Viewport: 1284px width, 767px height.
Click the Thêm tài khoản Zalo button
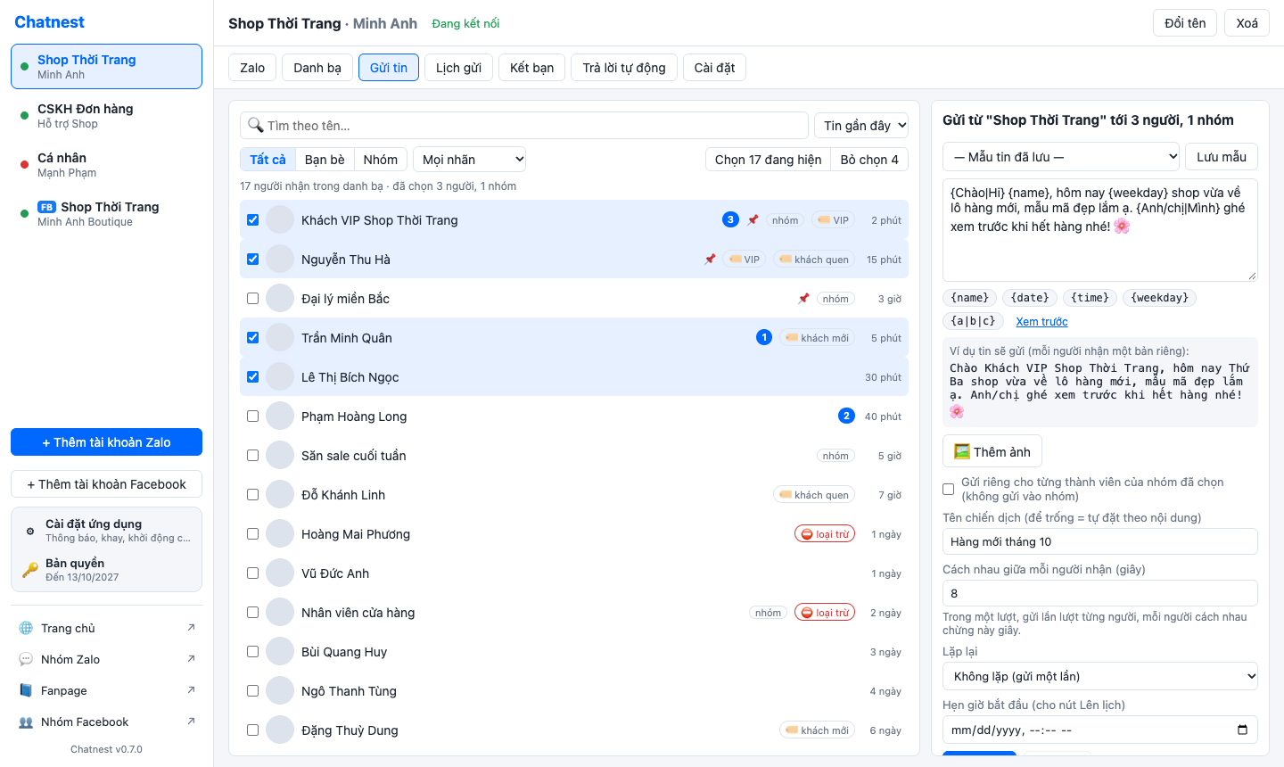tap(106, 442)
